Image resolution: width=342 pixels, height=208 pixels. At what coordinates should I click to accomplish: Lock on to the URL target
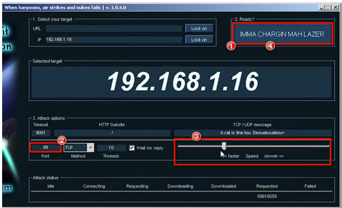(199, 28)
